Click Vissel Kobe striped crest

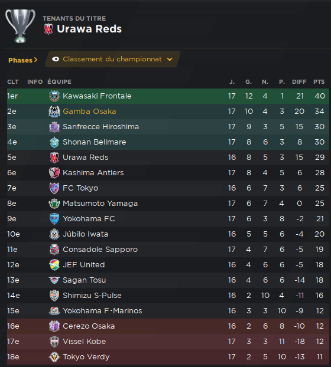coord(54,342)
